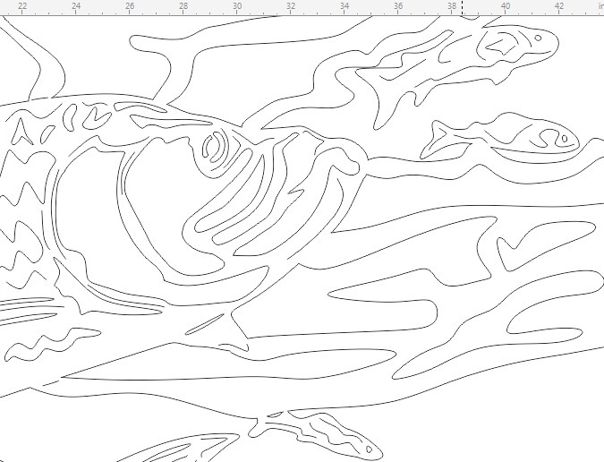Click the ruler mark labeled 38
604x462 pixels.
pos(452,6)
